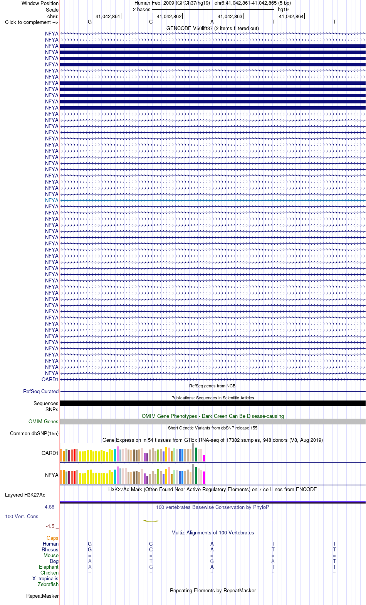Click the Rhesus alignment row label

(x=50, y=549)
